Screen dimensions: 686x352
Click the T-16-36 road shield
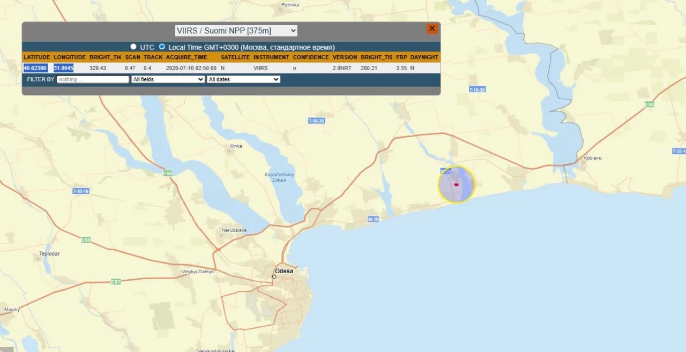tap(477, 89)
